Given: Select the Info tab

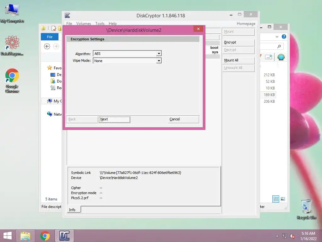Looking at the screenshot, I should tap(74, 210).
